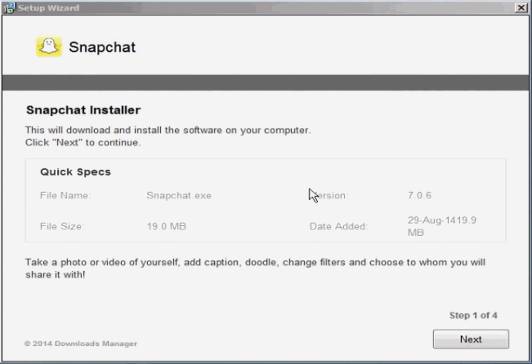
Task: Close the Setup Wizard window
Action: 521,7
